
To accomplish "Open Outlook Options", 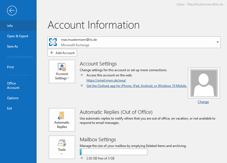I will [x=12, y=98].
